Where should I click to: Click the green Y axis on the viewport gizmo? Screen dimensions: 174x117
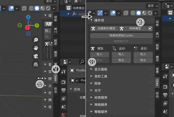(x=37, y=26)
